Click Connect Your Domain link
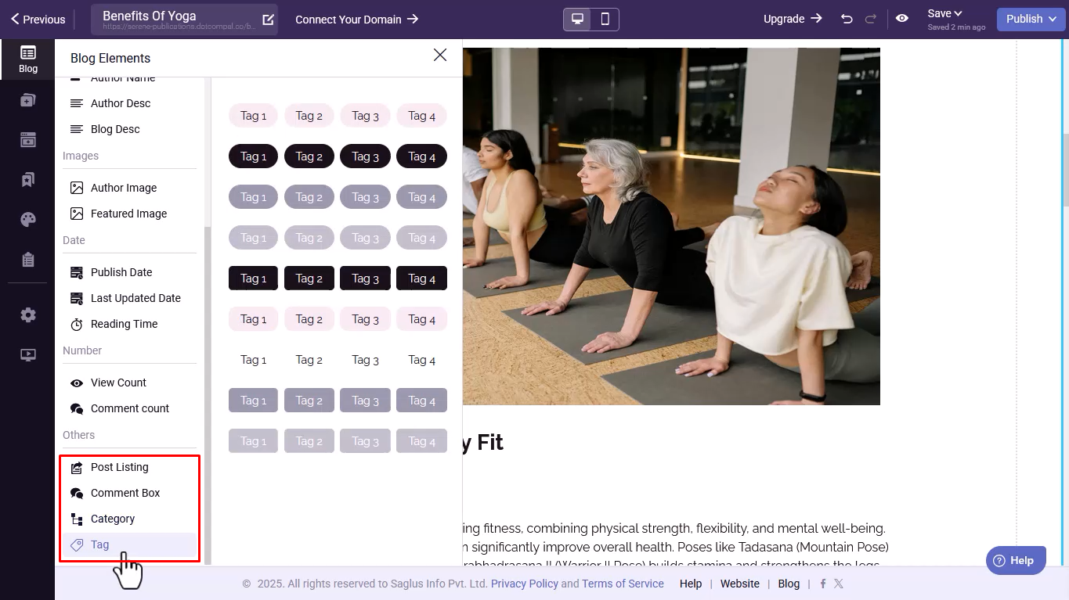 (x=357, y=20)
